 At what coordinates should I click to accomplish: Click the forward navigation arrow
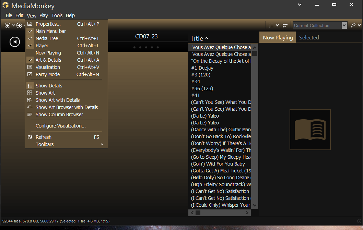tap(19, 25)
